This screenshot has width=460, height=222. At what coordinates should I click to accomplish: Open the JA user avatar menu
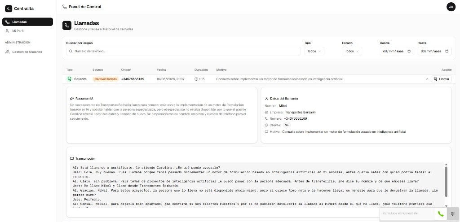click(x=451, y=7)
